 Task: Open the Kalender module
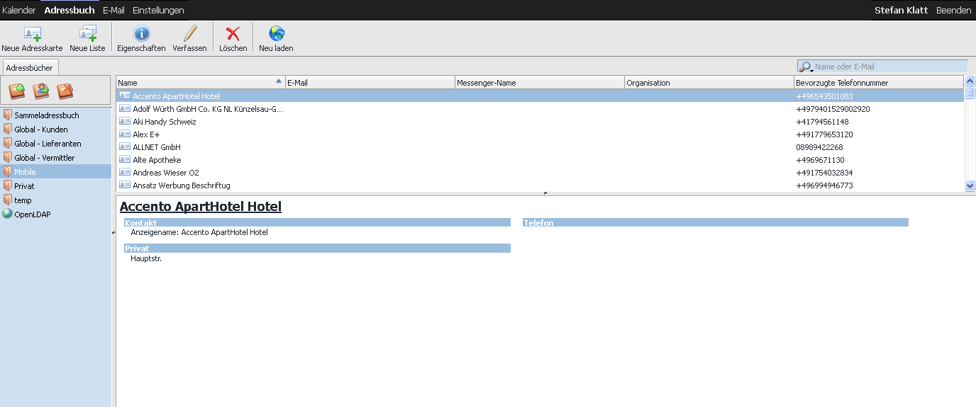tap(19, 11)
